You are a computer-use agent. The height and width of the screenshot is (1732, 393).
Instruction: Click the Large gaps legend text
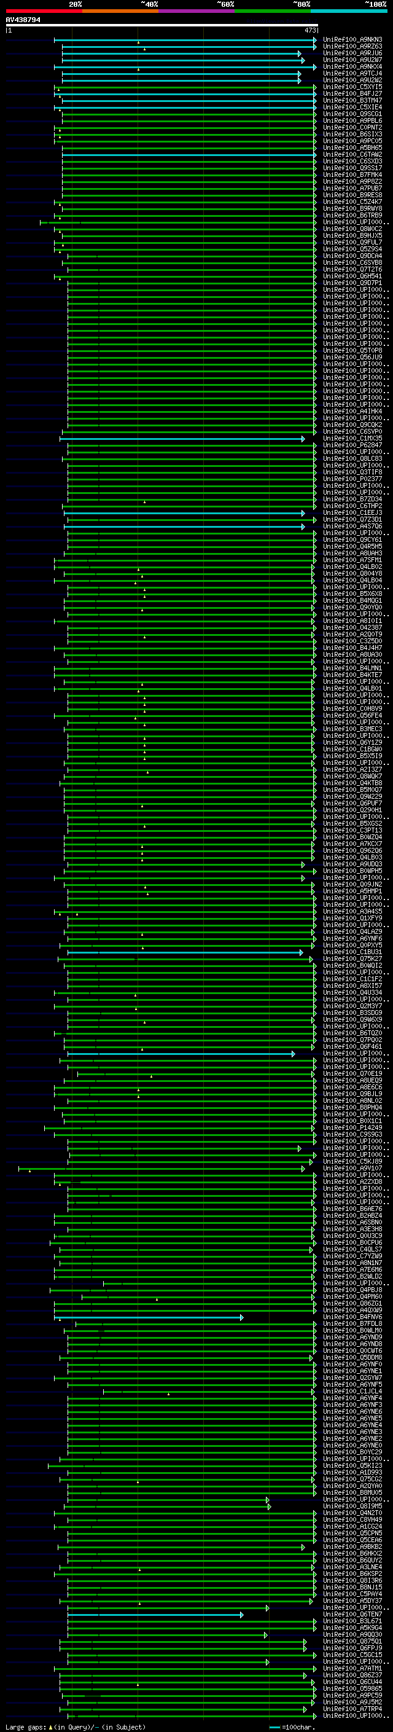76,1726
